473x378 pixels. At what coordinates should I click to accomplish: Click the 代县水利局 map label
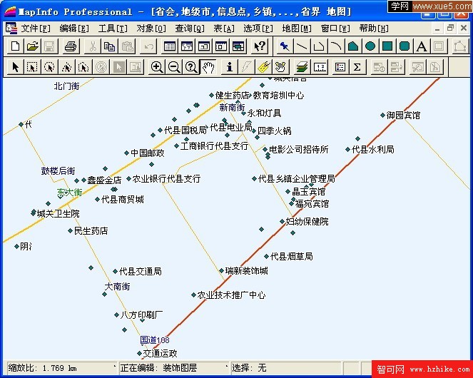(373, 149)
